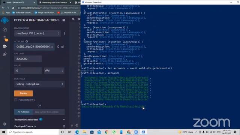The width and height of the screenshot is (240, 135).
Task: Click the At Address button
Action: pos(23,112)
